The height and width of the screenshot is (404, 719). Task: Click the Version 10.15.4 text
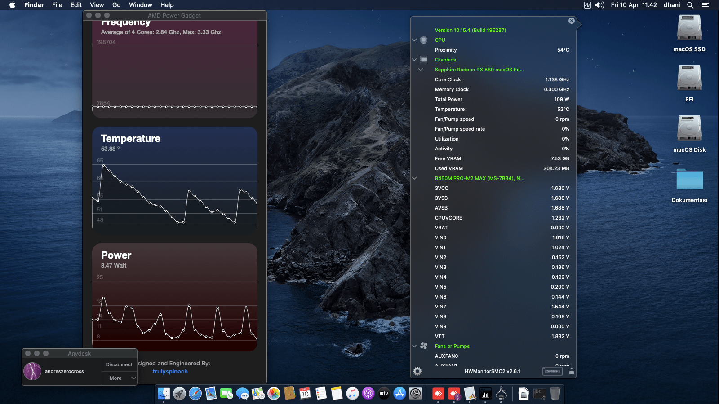coord(470,30)
